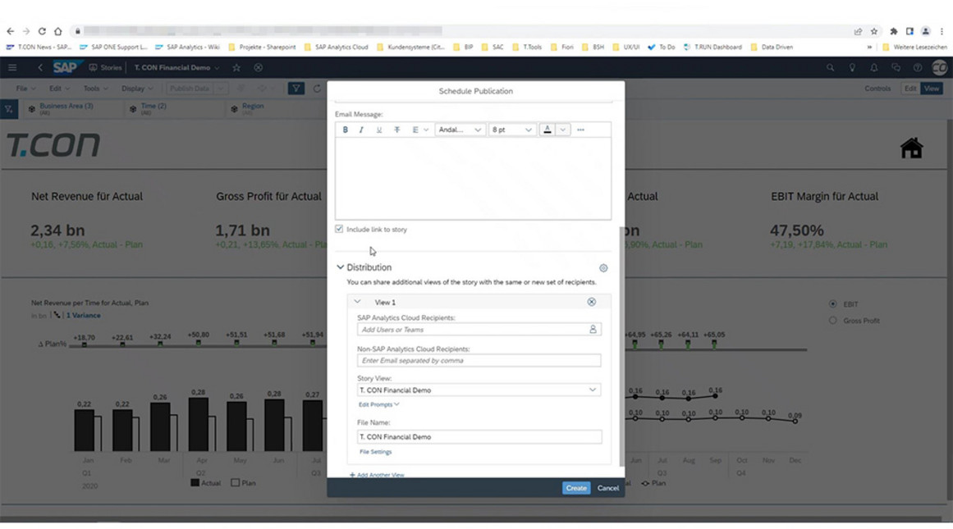Click the question mark help icon
The width and height of the screenshot is (953, 529).
(918, 67)
